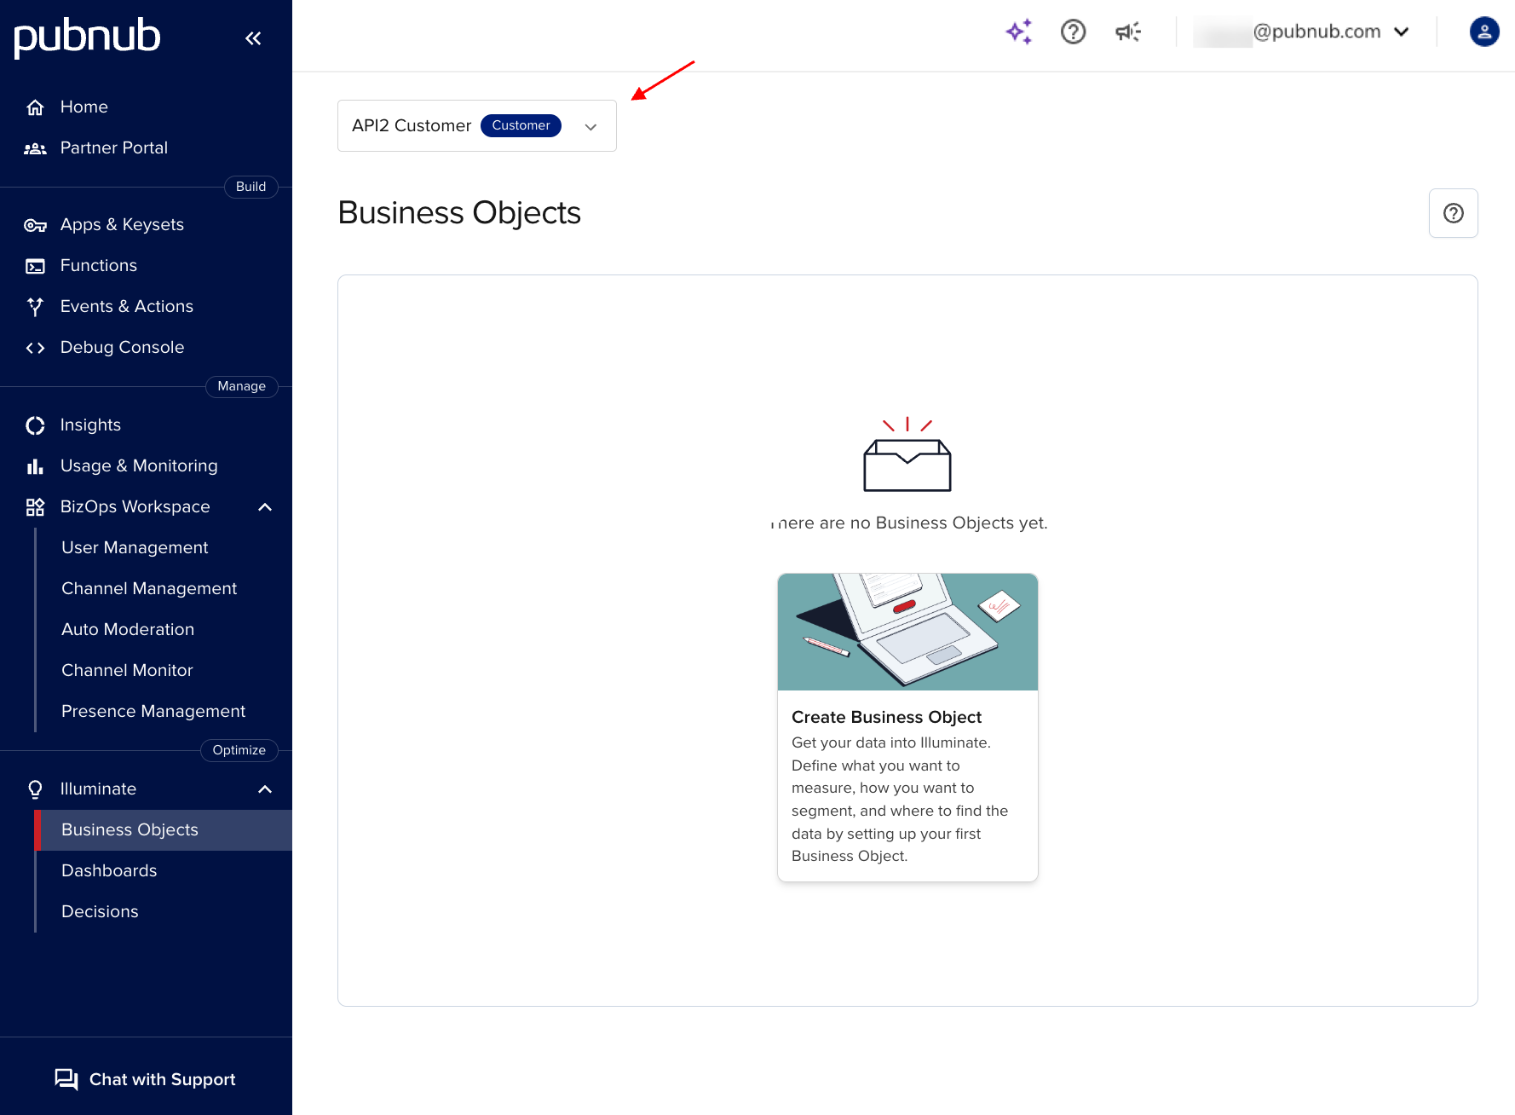Click the Customer badge
This screenshot has height=1115, width=1515.
(521, 125)
